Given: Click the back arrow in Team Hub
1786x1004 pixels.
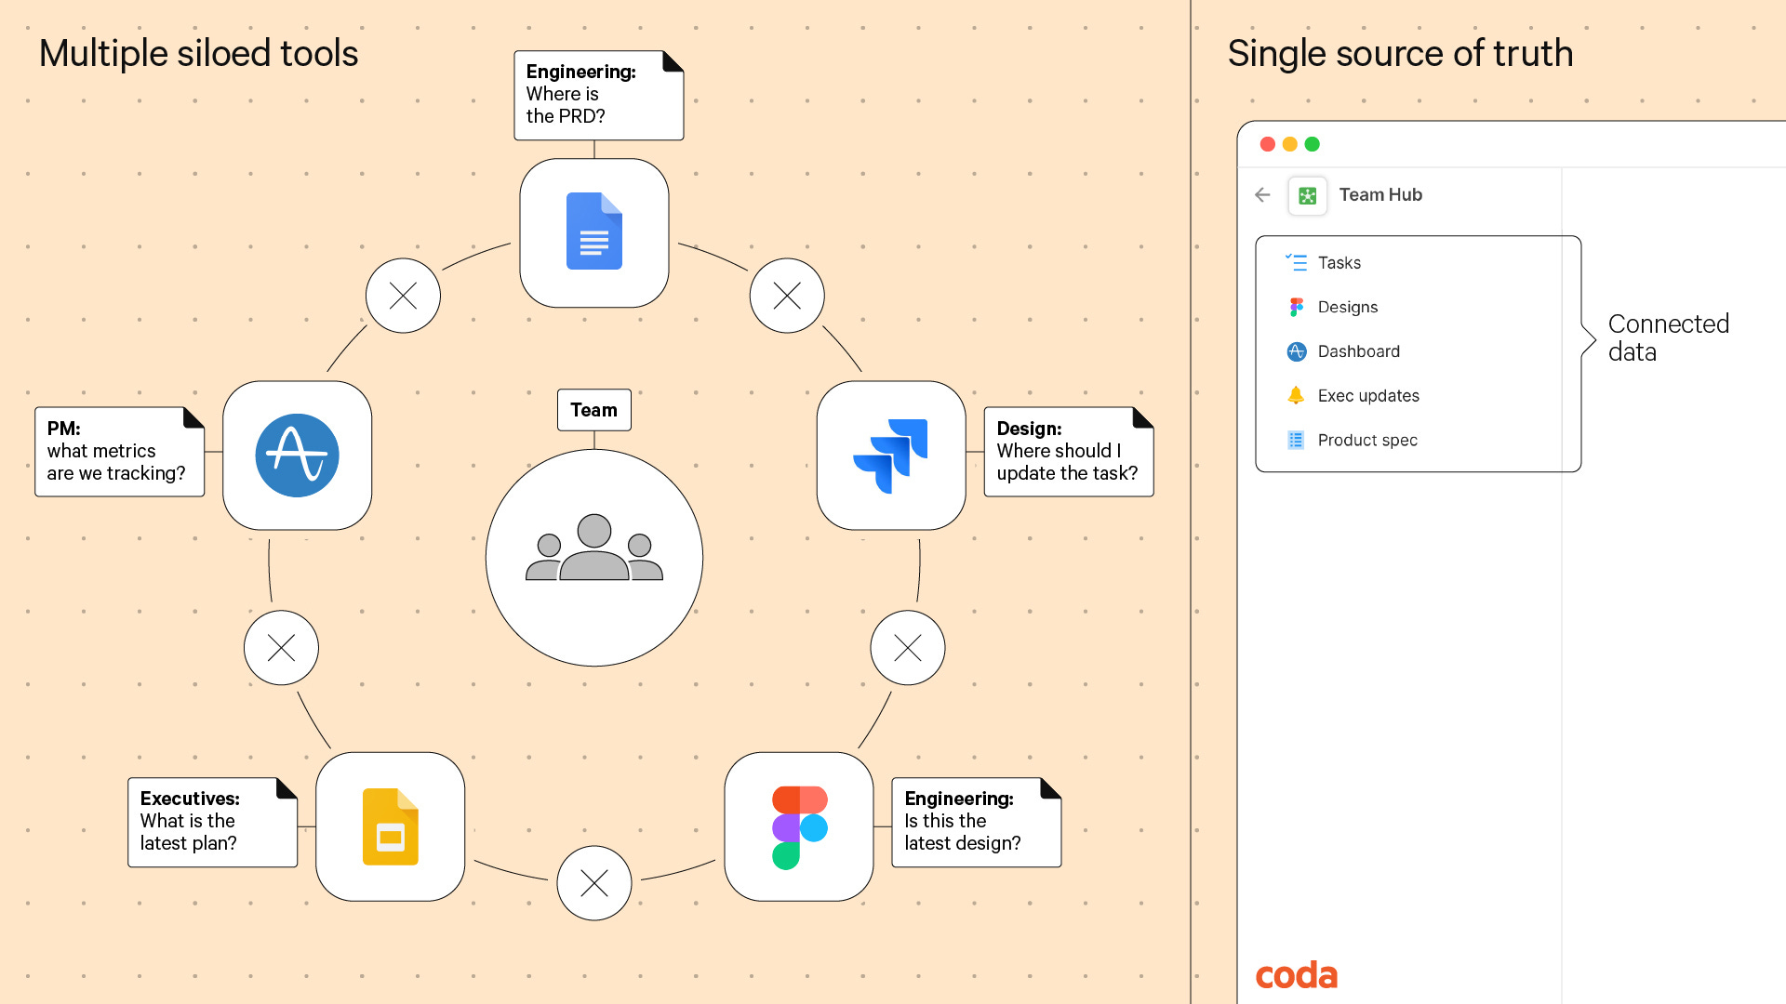Looking at the screenshot, I should pos(1261,195).
